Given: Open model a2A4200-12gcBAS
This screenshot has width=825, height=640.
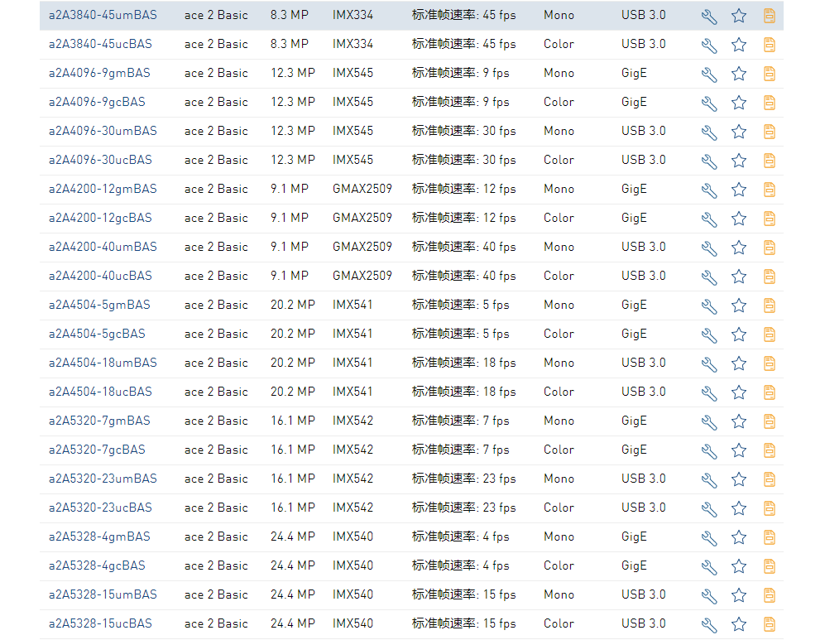Looking at the screenshot, I should pos(100,218).
